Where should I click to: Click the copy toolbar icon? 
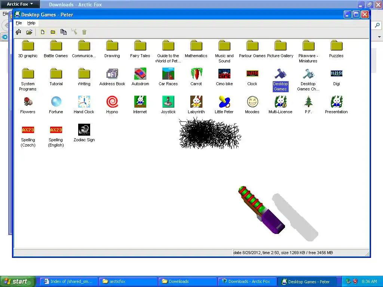64,32
